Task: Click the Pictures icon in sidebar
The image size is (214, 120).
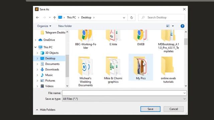Action: click(42, 81)
